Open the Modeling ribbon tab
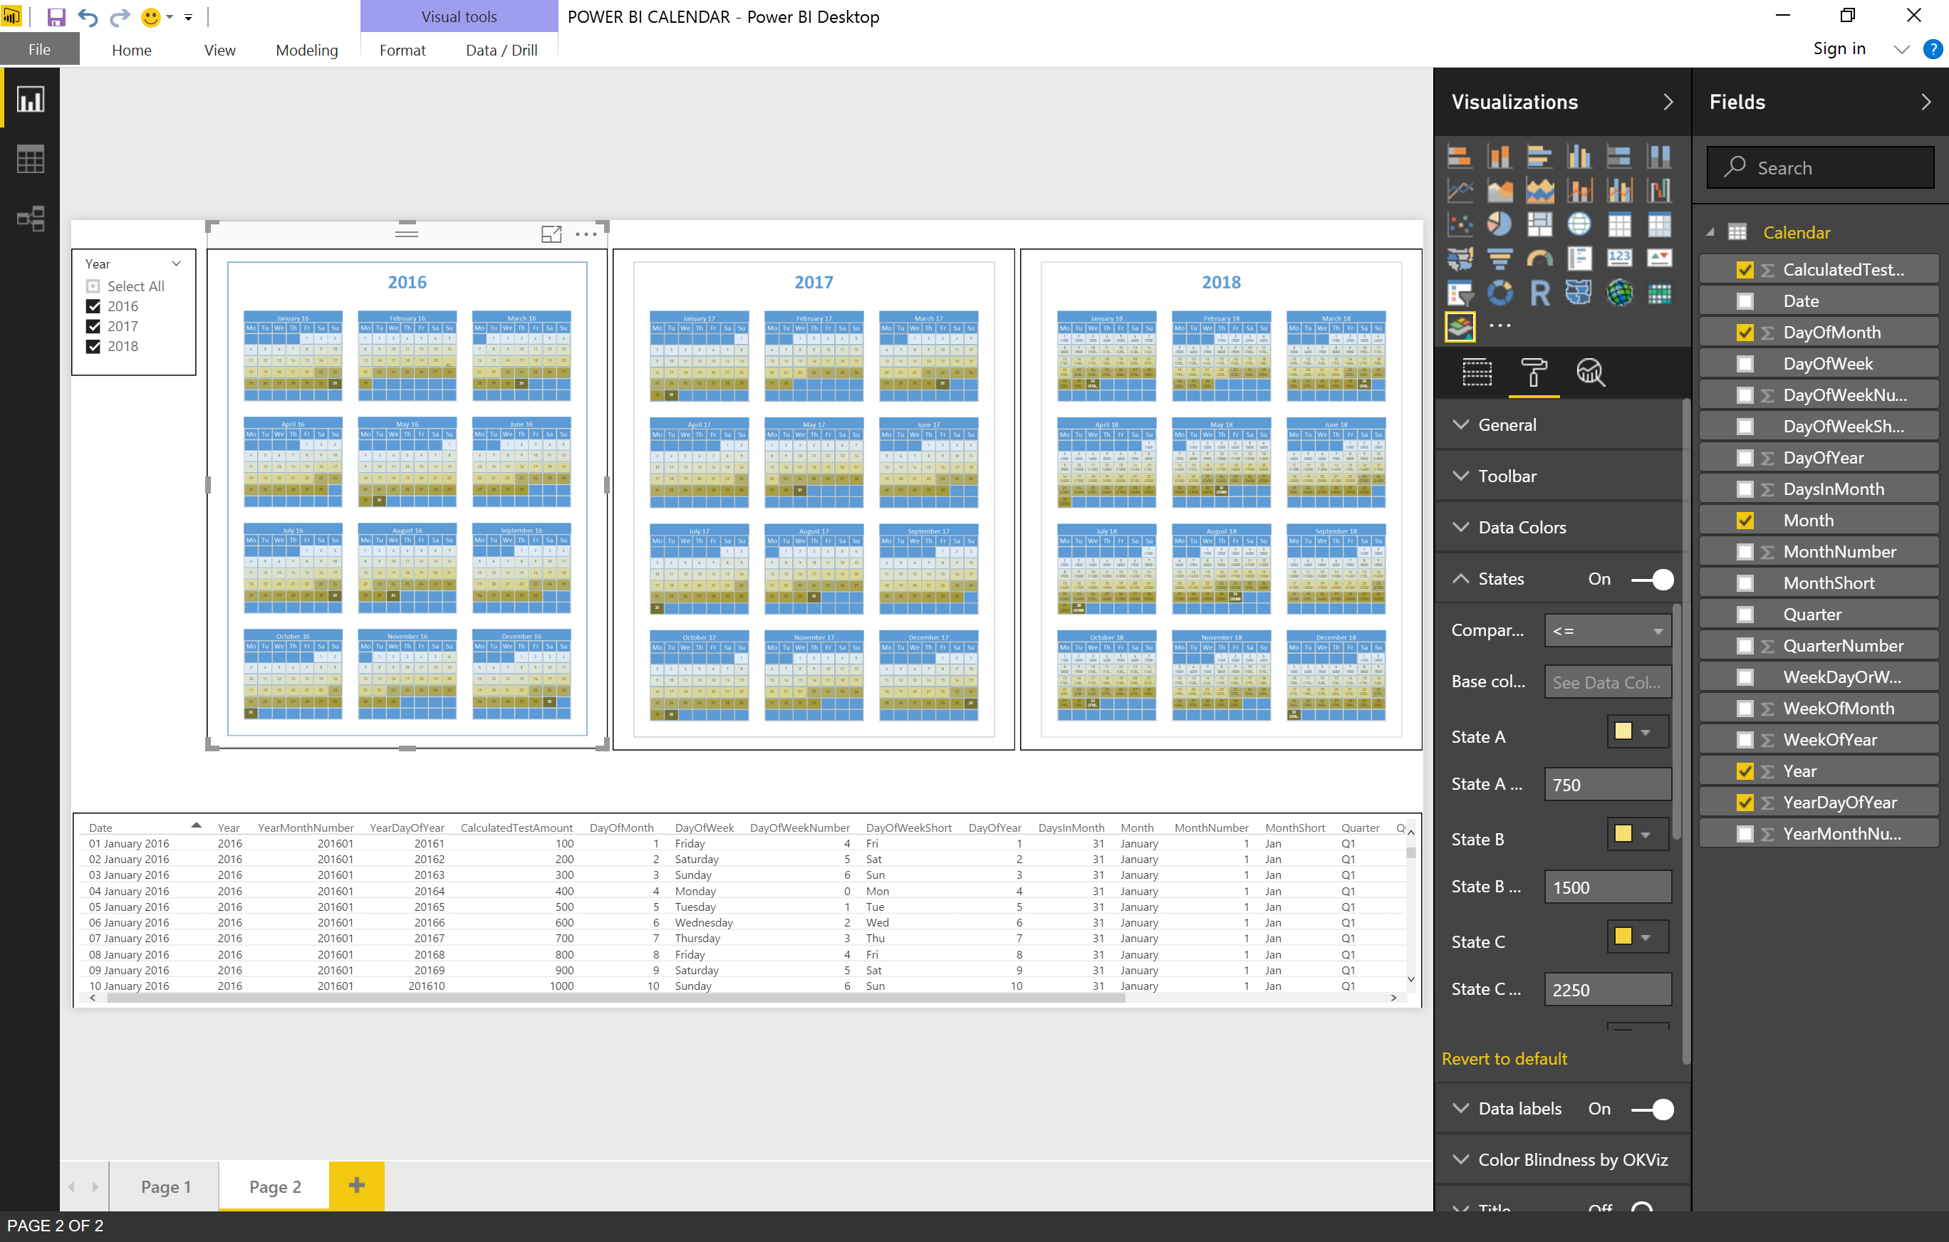The image size is (1949, 1242). [x=307, y=50]
